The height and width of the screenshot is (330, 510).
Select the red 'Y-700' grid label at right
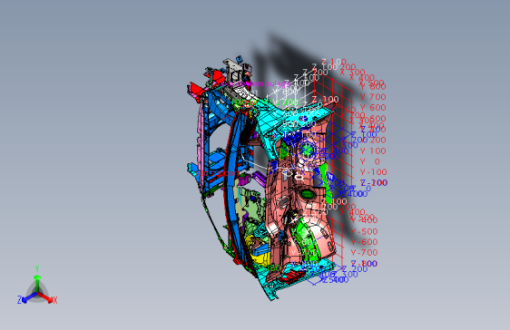click(x=364, y=252)
